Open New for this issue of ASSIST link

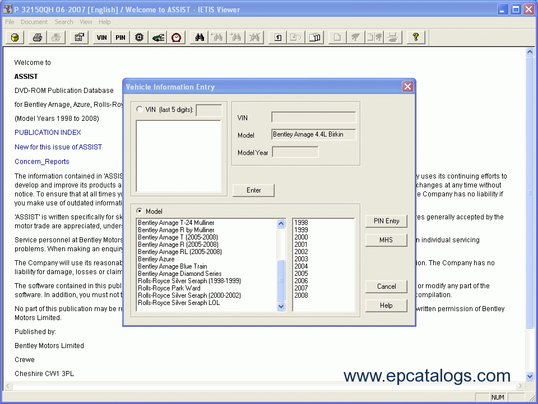[58, 147]
